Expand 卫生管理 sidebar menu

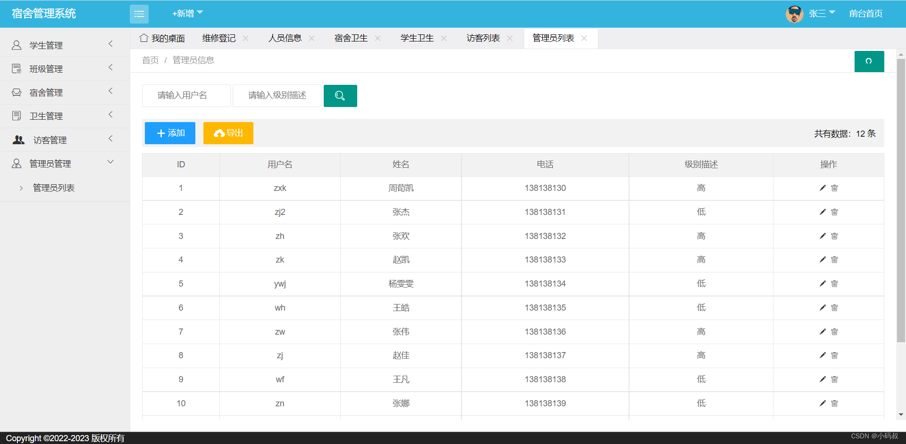65,116
